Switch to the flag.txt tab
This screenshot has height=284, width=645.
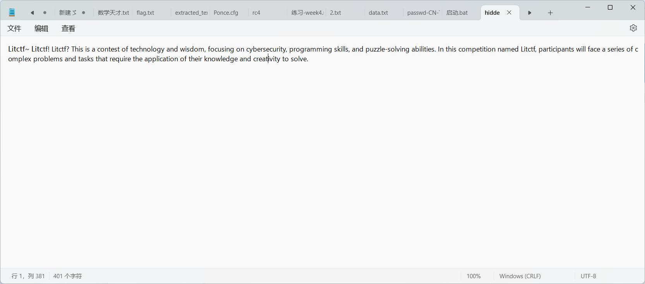(x=146, y=13)
